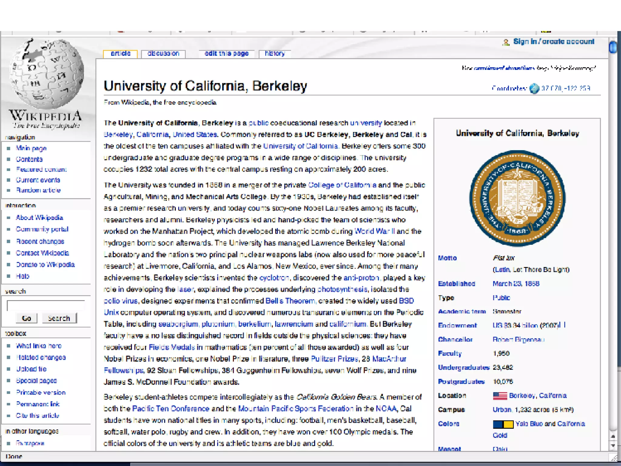
Task: Open Related changes link
Action: [41, 358]
